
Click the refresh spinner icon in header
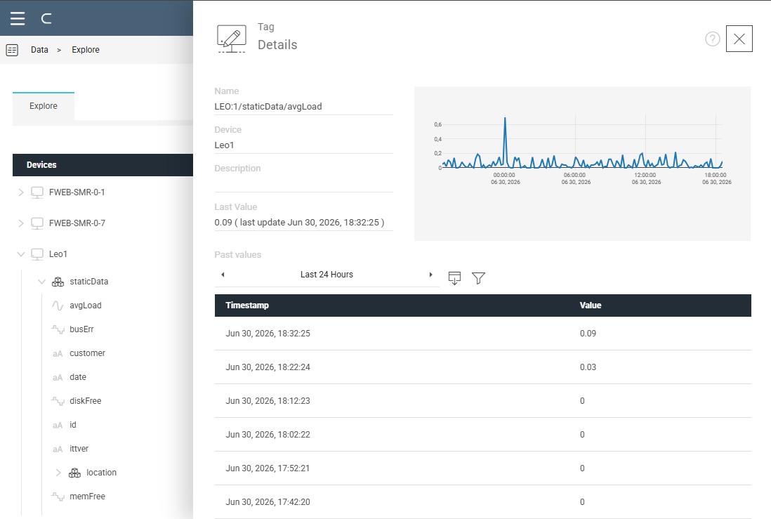coord(46,19)
